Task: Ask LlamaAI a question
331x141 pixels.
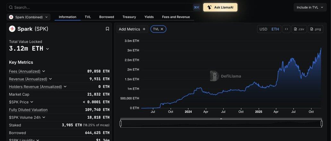Action: pos(220,7)
